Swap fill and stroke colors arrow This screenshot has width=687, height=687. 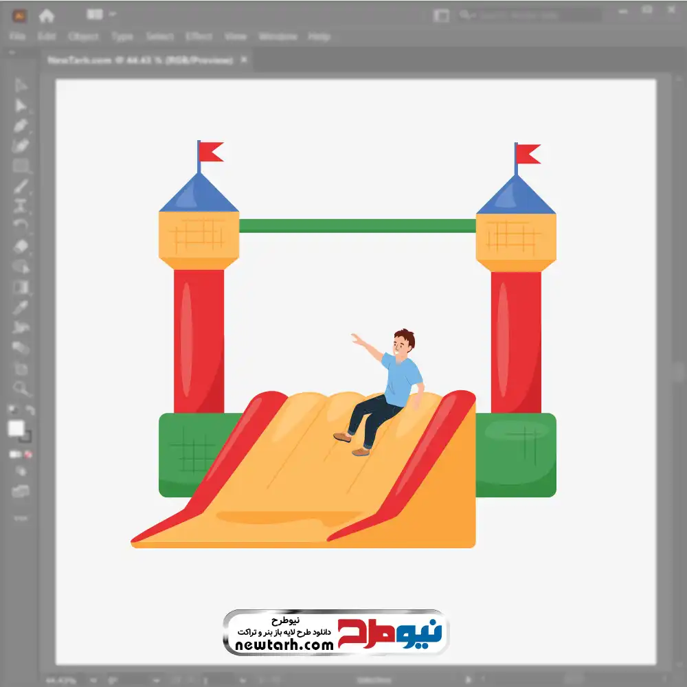(x=30, y=410)
